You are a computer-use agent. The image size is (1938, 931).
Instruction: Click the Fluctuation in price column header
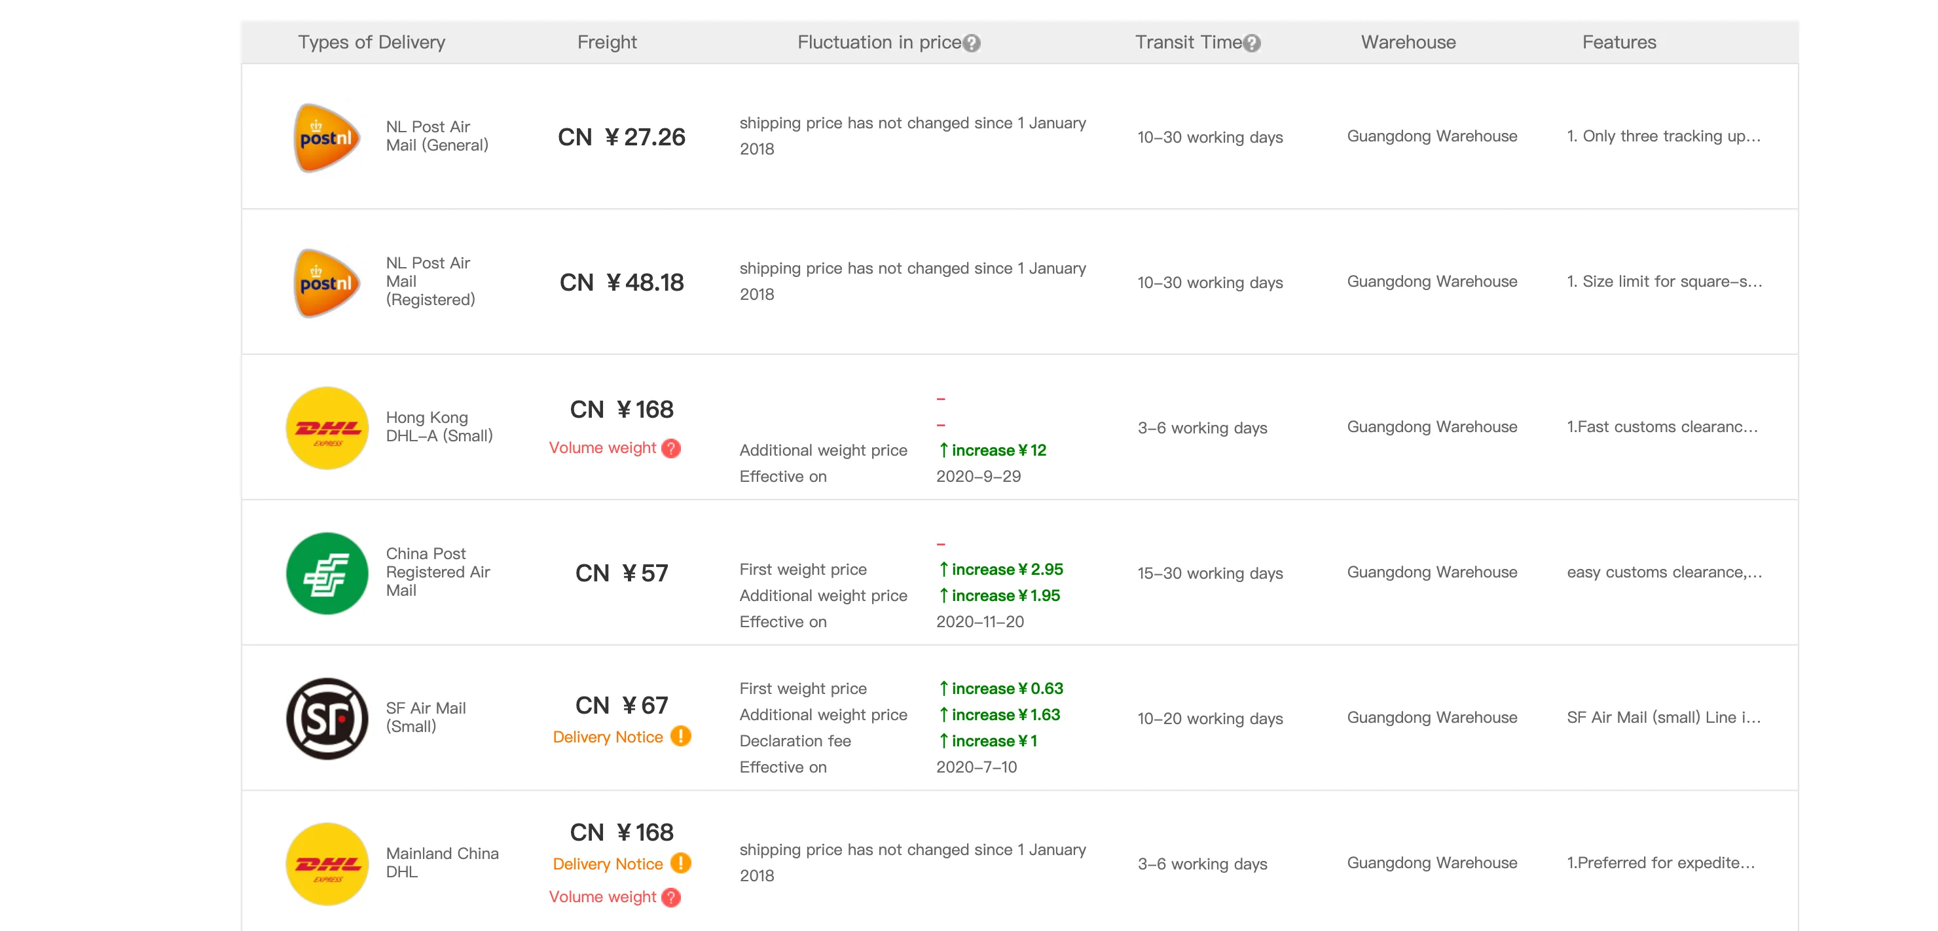tap(879, 42)
